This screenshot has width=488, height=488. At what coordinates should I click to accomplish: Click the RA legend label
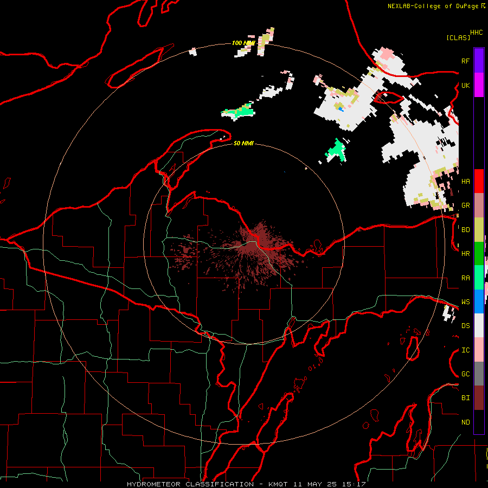pos(465,278)
